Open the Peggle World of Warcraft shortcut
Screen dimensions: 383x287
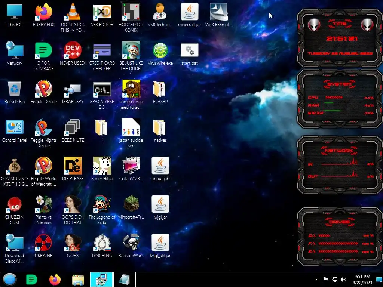[x=43, y=172]
